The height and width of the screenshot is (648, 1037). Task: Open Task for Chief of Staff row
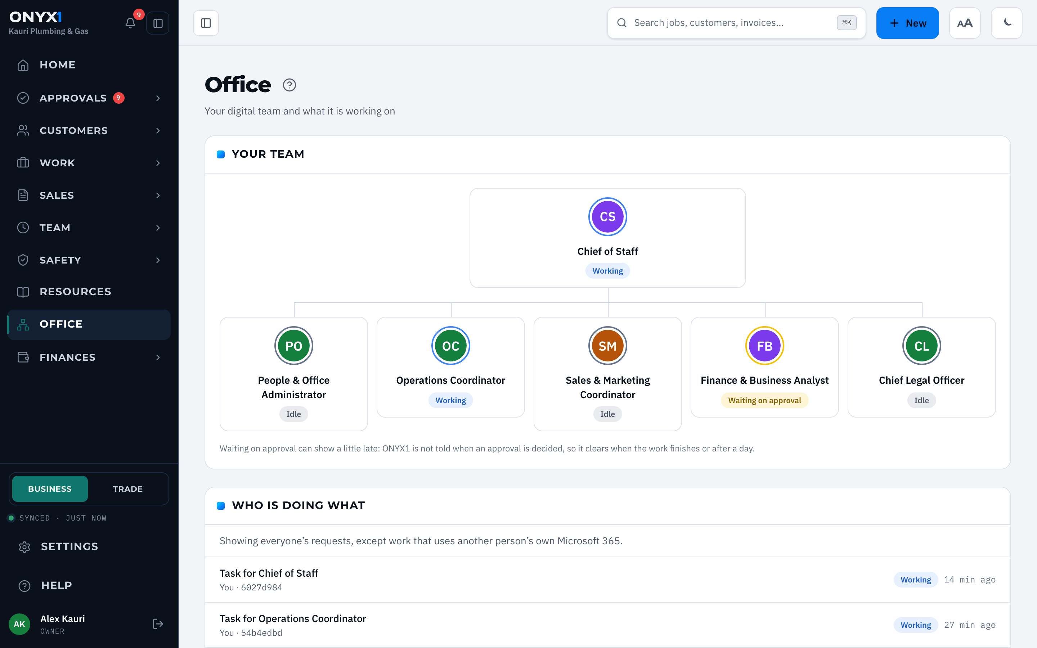pyautogui.click(x=608, y=580)
